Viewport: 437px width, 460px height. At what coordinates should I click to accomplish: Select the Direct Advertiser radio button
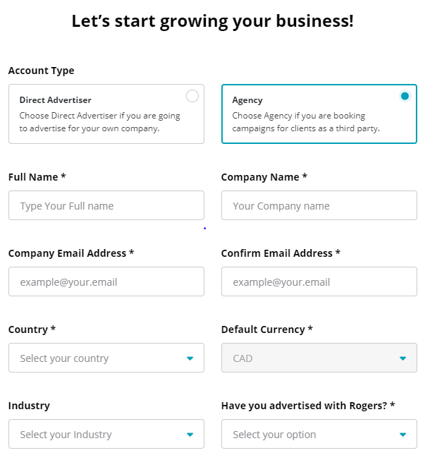pos(192,96)
